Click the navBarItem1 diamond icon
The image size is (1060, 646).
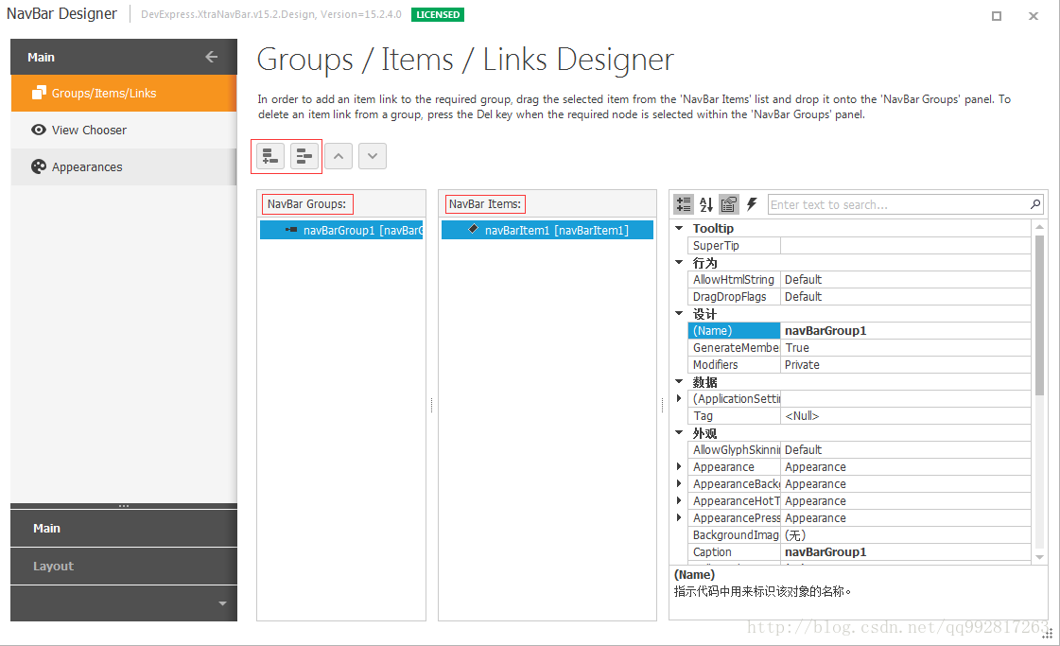(473, 229)
